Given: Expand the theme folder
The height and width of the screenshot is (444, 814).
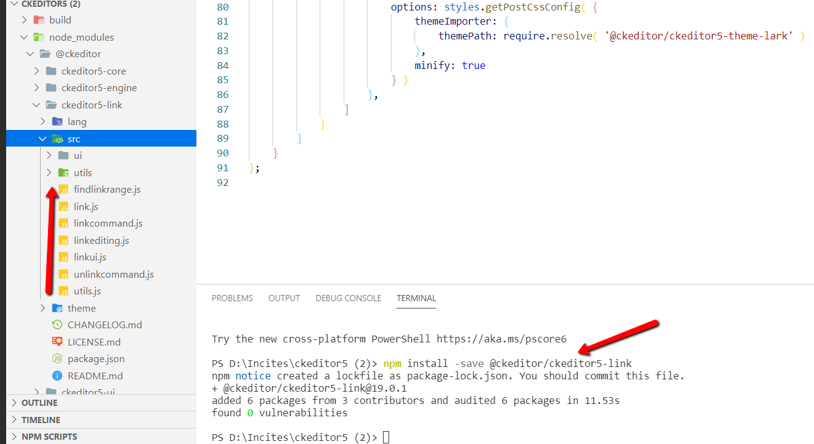Looking at the screenshot, I should point(42,308).
